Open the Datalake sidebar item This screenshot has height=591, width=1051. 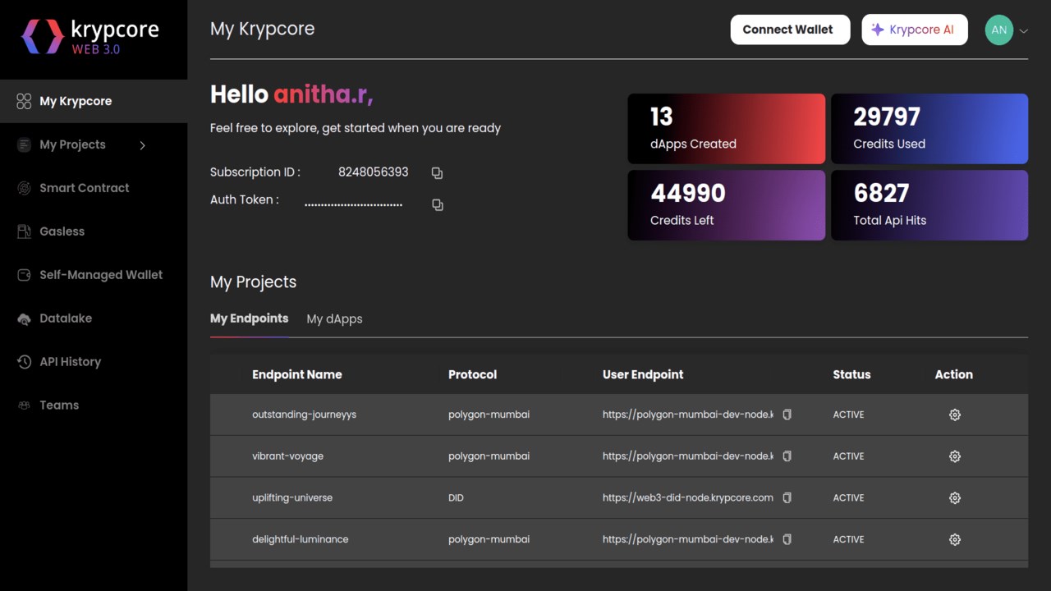(x=66, y=318)
